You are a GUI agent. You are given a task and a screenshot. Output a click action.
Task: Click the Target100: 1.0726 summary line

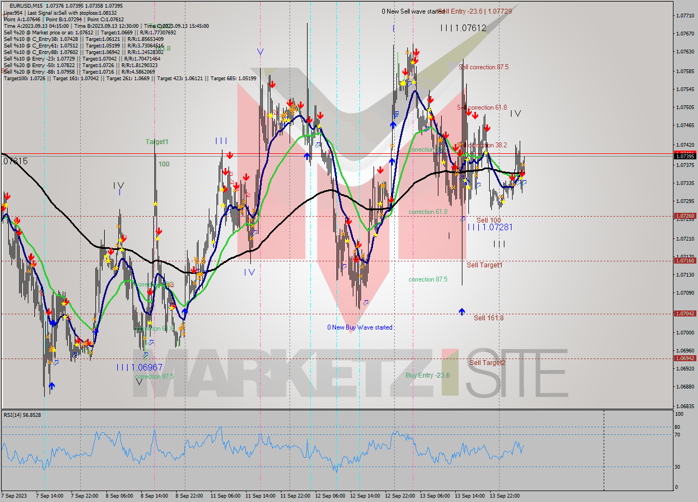(x=130, y=78)
